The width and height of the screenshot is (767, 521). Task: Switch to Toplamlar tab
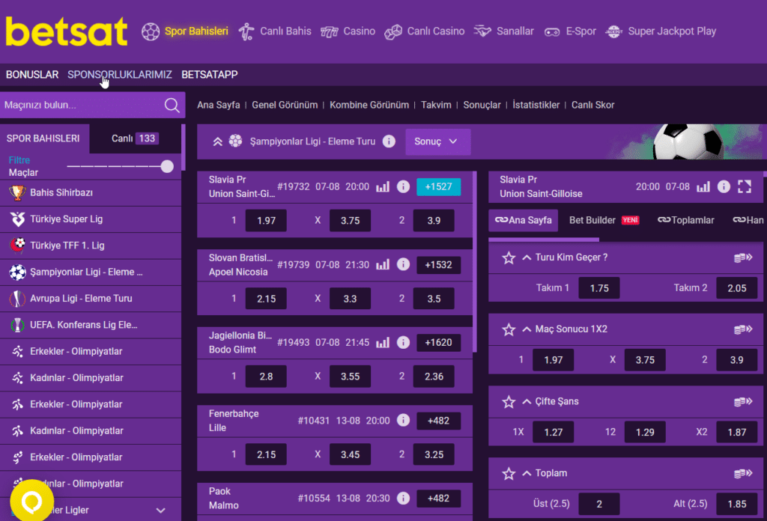(x=686, y=220)
